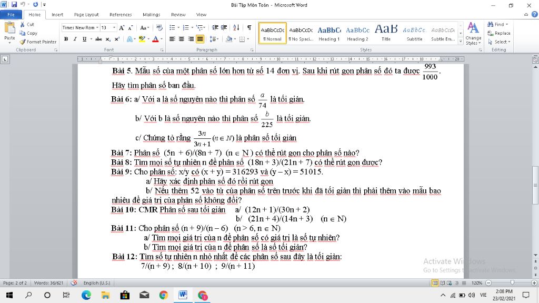Click the Change Styles icon
The width and height of the screenshot is (539, 303).
tap(473, 28)
